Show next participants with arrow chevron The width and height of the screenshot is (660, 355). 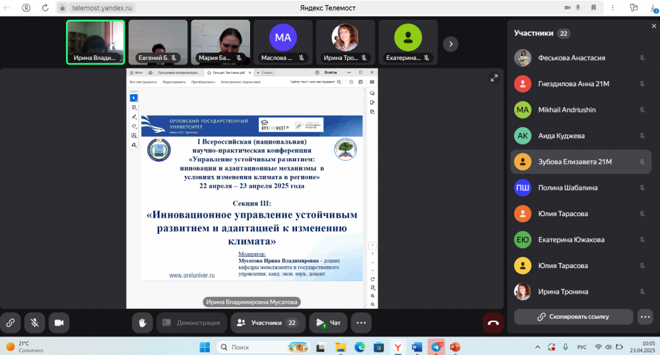coord(450,43)
